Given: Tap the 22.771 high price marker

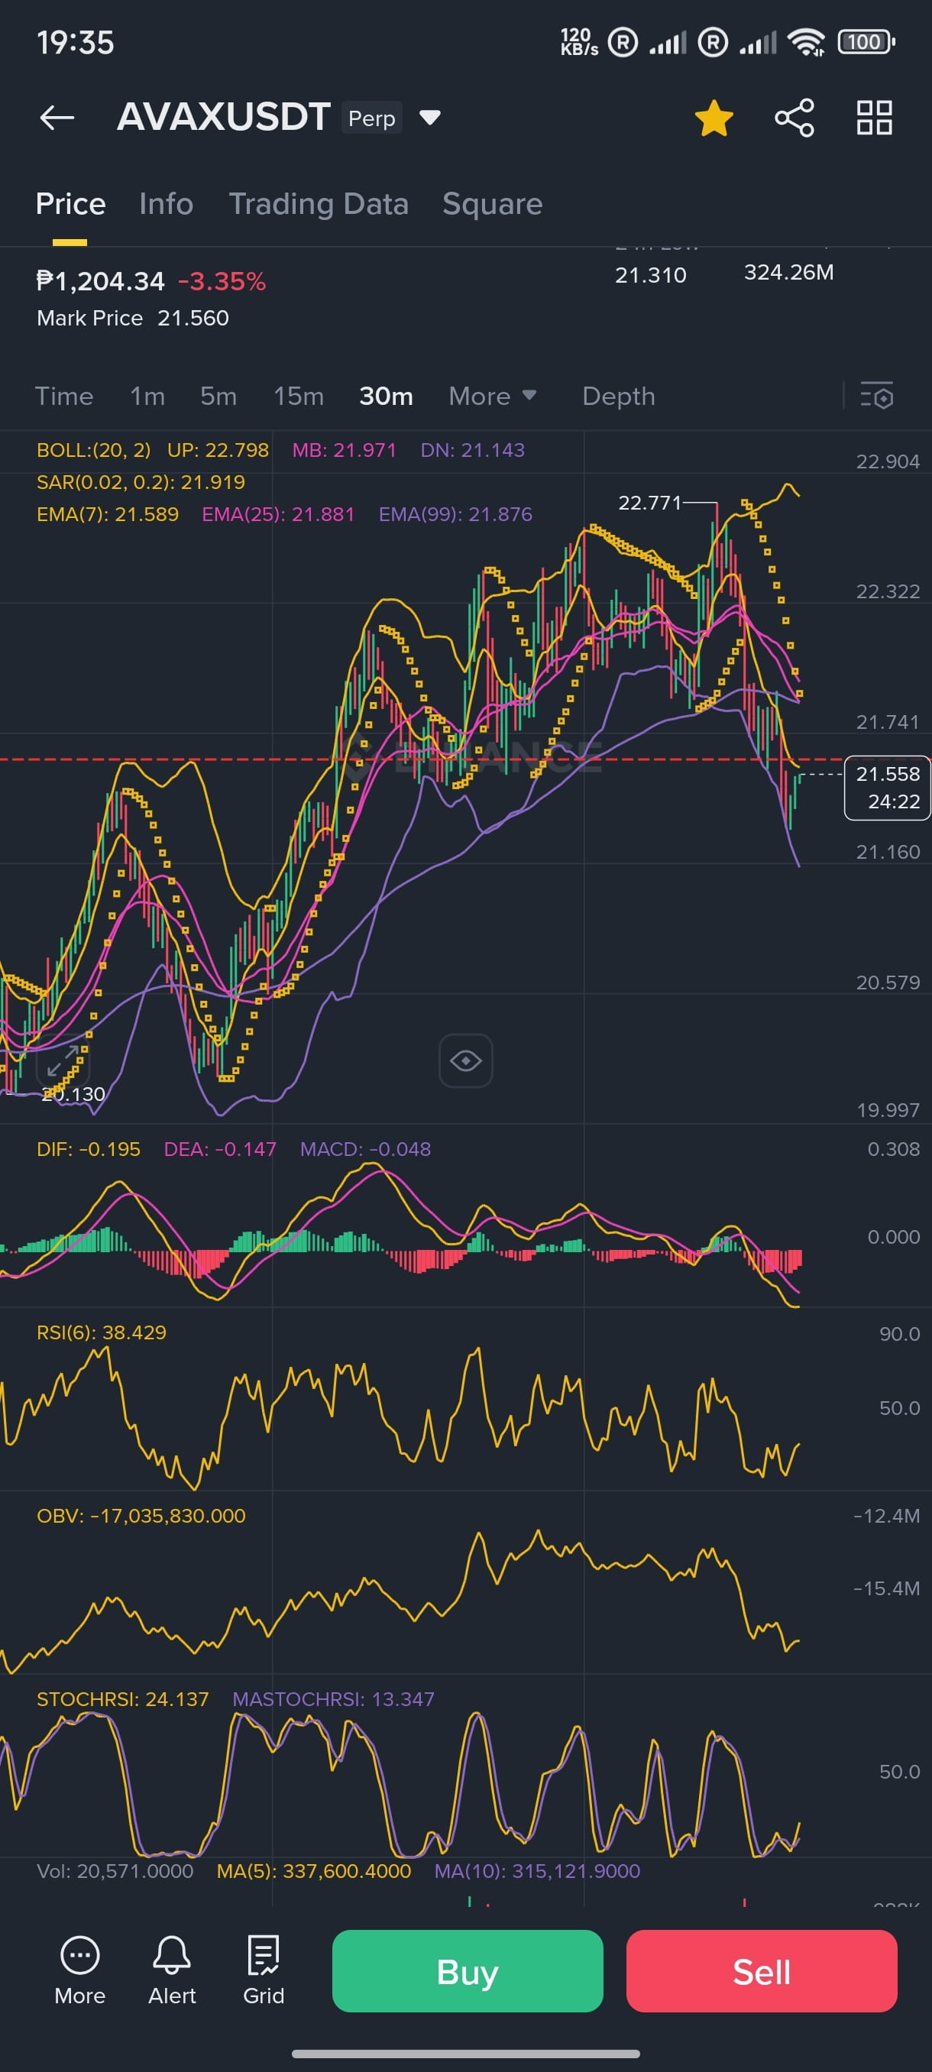Looking at the screenshot, I should [x=649, y=503].
